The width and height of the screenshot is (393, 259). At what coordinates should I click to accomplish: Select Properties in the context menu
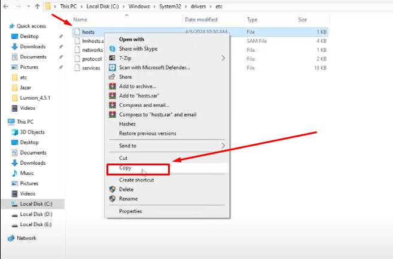pos(130,211)
